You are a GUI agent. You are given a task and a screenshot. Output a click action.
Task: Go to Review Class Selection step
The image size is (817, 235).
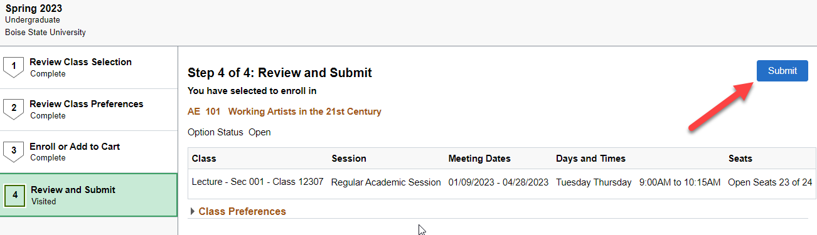[x=88, y=67]
